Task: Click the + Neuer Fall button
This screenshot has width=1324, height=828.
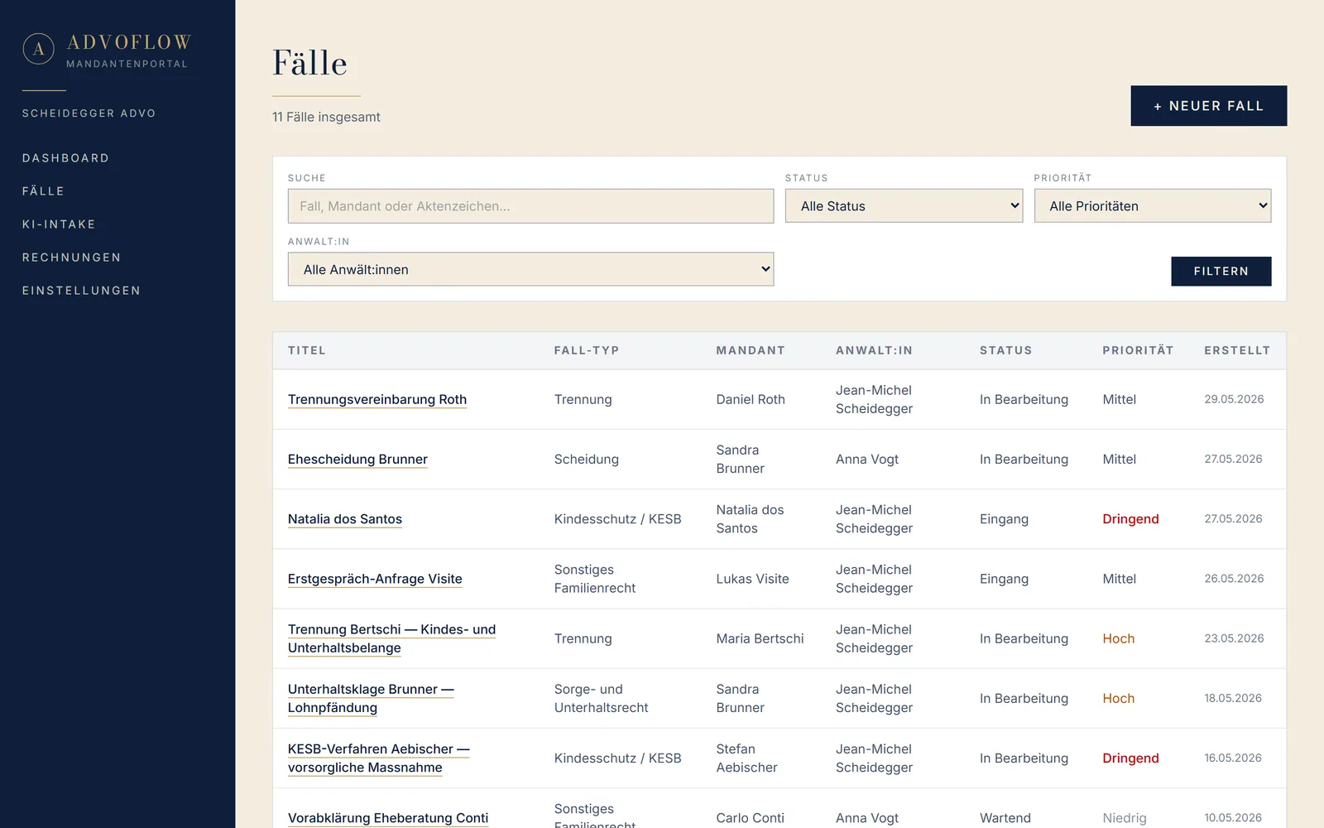Action: click(1208, 106)
